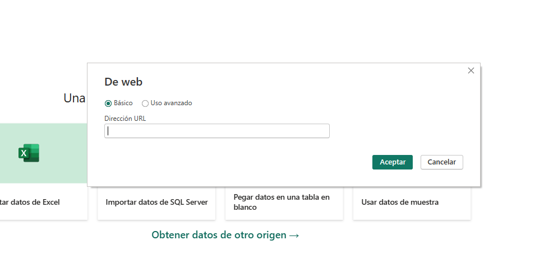This screenshot has height=259, width=558.
Task: Focus the Dirección URL text field
Action: 217,131
